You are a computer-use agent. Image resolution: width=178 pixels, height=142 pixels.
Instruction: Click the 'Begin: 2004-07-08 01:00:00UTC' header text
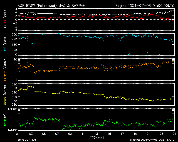tap(145, 6)
